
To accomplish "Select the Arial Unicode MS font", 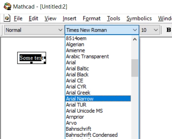I will coord(98,111).
